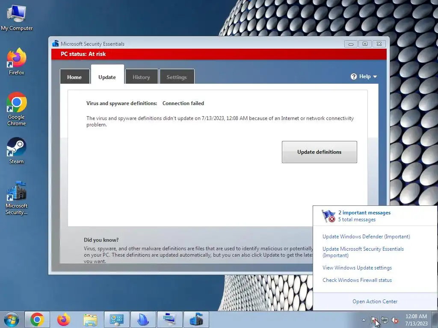Open View Windows Update settings
438x328 pixels.
pos(357,268)
